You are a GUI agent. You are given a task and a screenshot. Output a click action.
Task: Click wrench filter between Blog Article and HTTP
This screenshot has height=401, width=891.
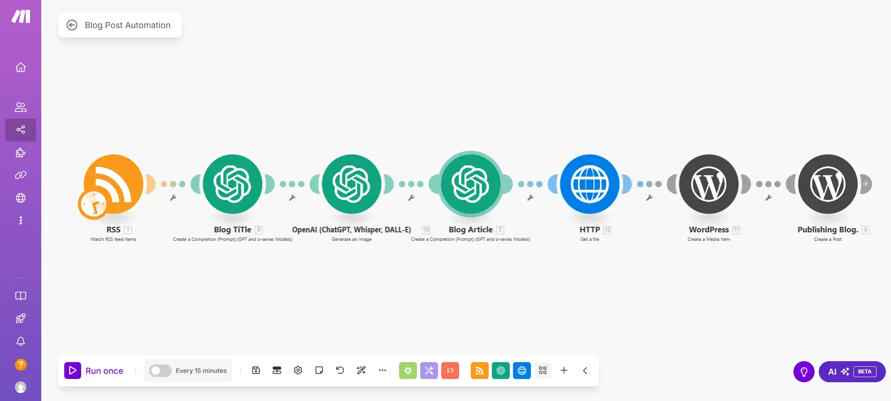(530, 198)
